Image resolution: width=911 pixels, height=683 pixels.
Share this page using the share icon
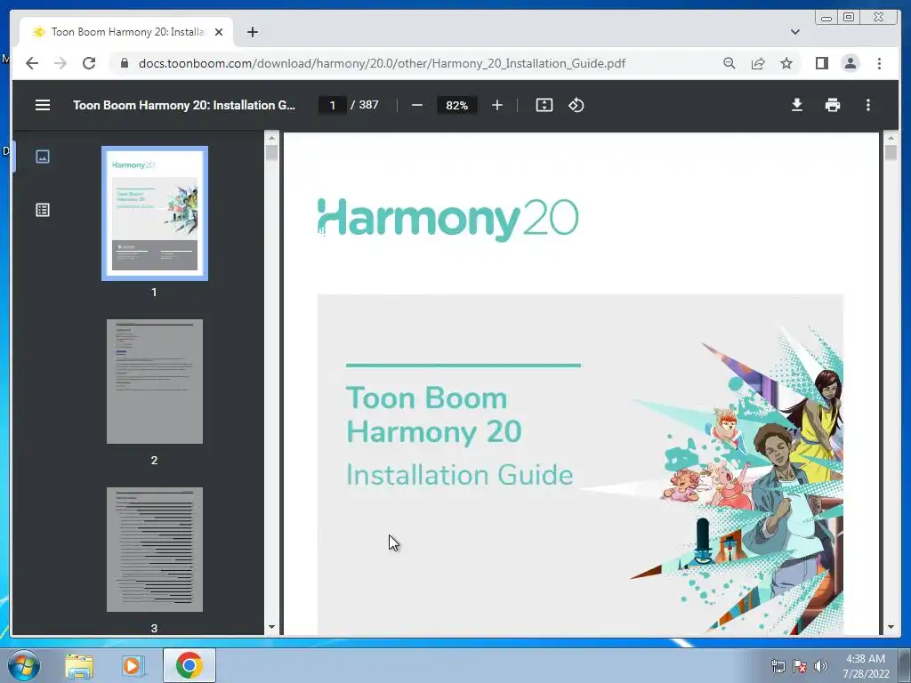pos(758,63)
